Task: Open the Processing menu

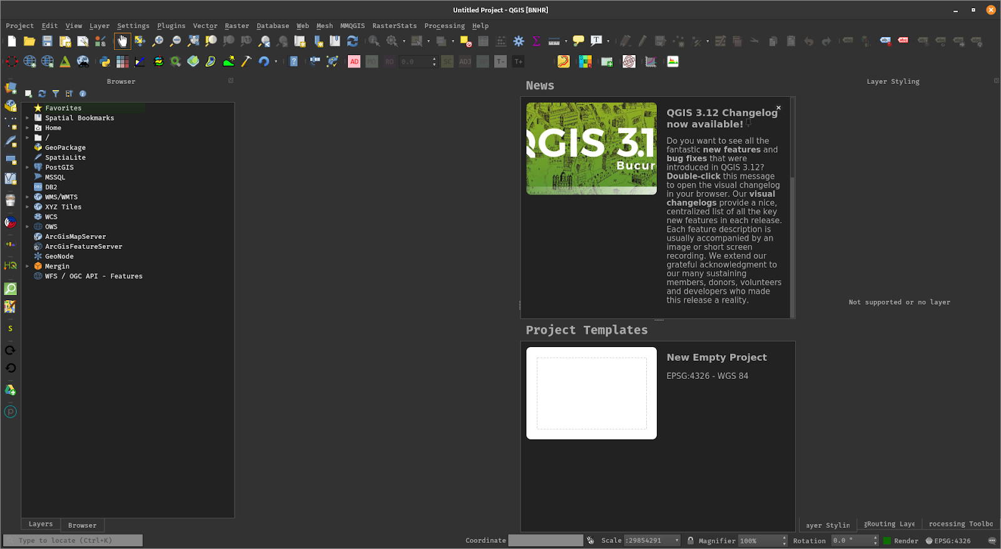Action: tap(445, 26)
